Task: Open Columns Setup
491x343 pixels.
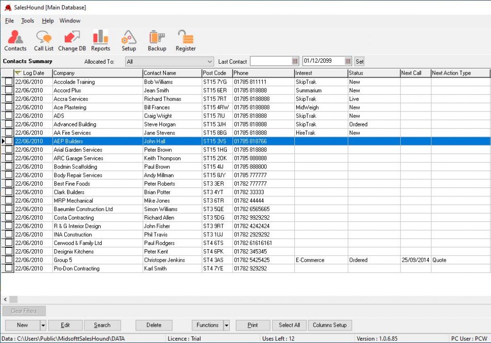Action: tap(330, 325)
